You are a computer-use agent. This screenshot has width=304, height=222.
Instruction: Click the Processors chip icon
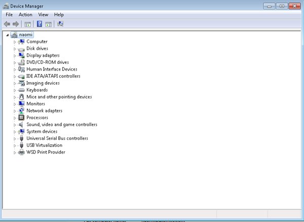pos(21,118)
